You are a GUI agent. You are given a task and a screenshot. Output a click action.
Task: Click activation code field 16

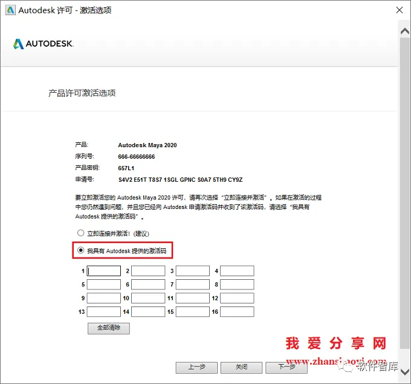[237, 312]
